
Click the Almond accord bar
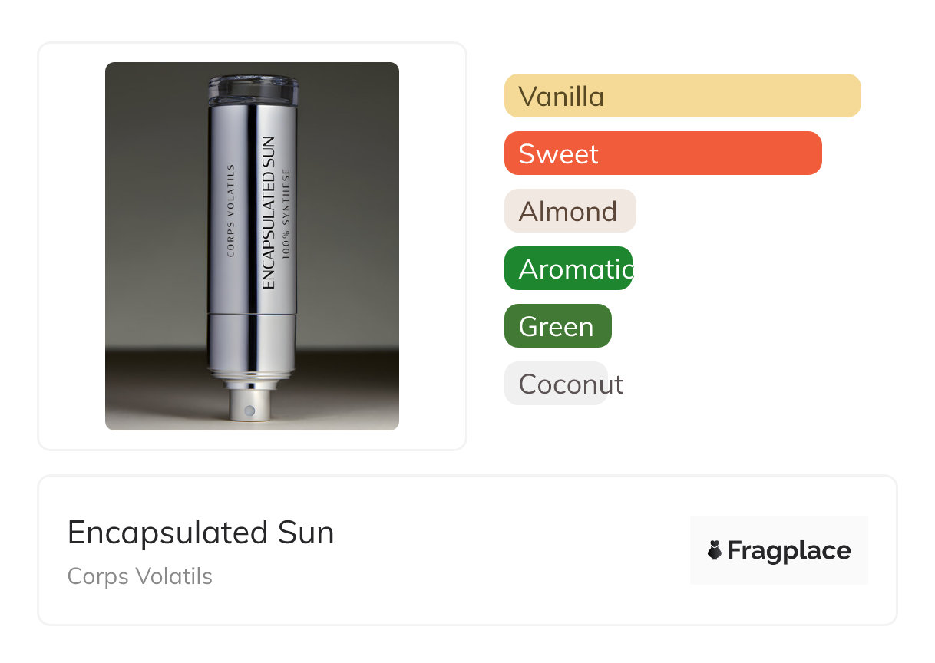tap(570, 211)
